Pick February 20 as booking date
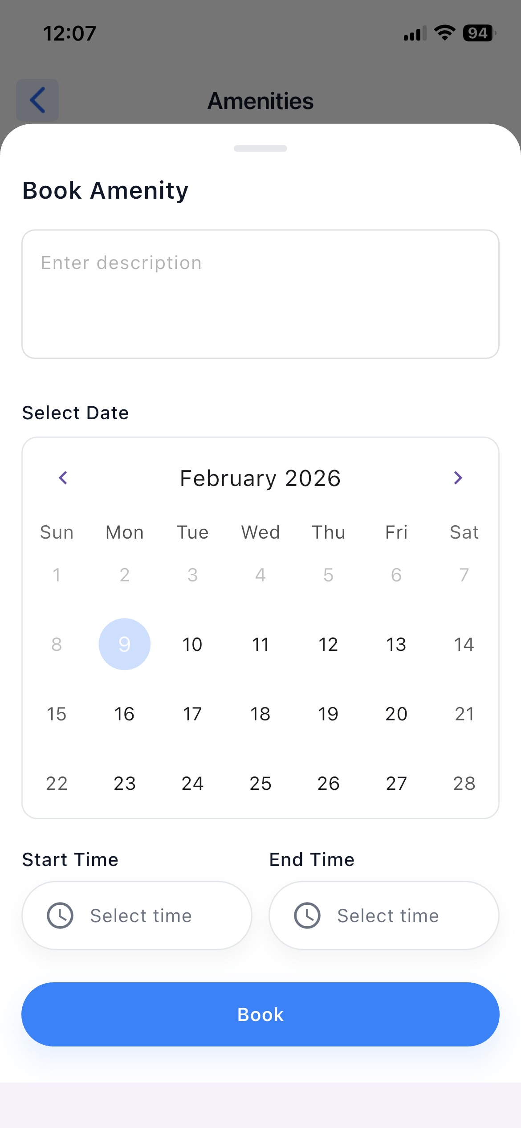The width and height of the screenshot is (521, 1128). pos(396,714)
